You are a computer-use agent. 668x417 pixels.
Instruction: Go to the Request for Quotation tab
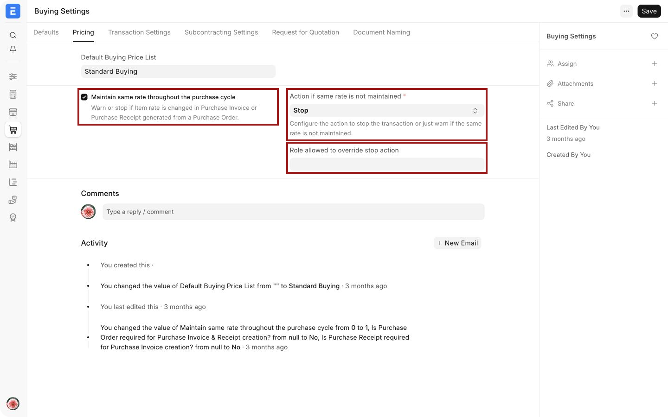pos(306,32)
